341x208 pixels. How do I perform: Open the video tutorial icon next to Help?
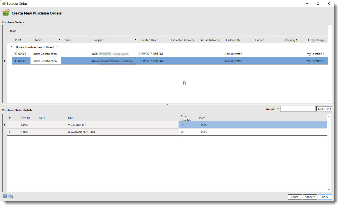click(x=11, y=196)
